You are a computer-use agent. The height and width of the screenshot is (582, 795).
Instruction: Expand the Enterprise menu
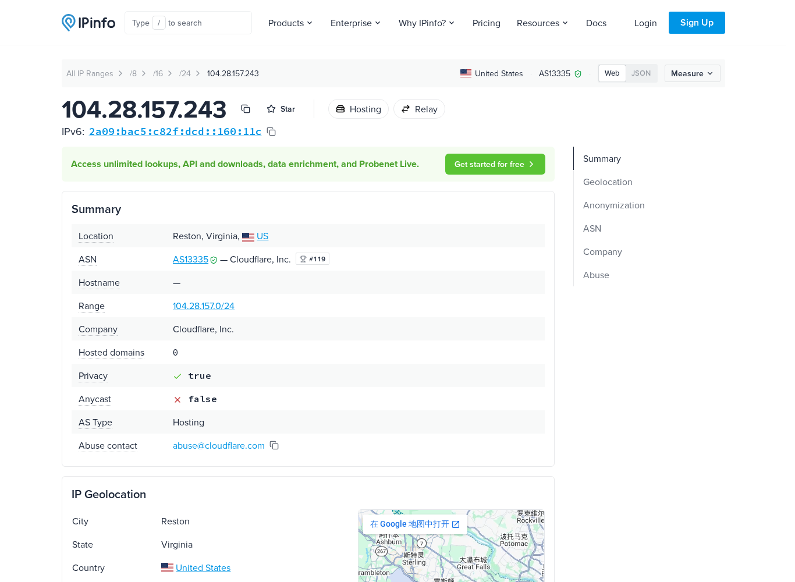(x=356, y=23)
